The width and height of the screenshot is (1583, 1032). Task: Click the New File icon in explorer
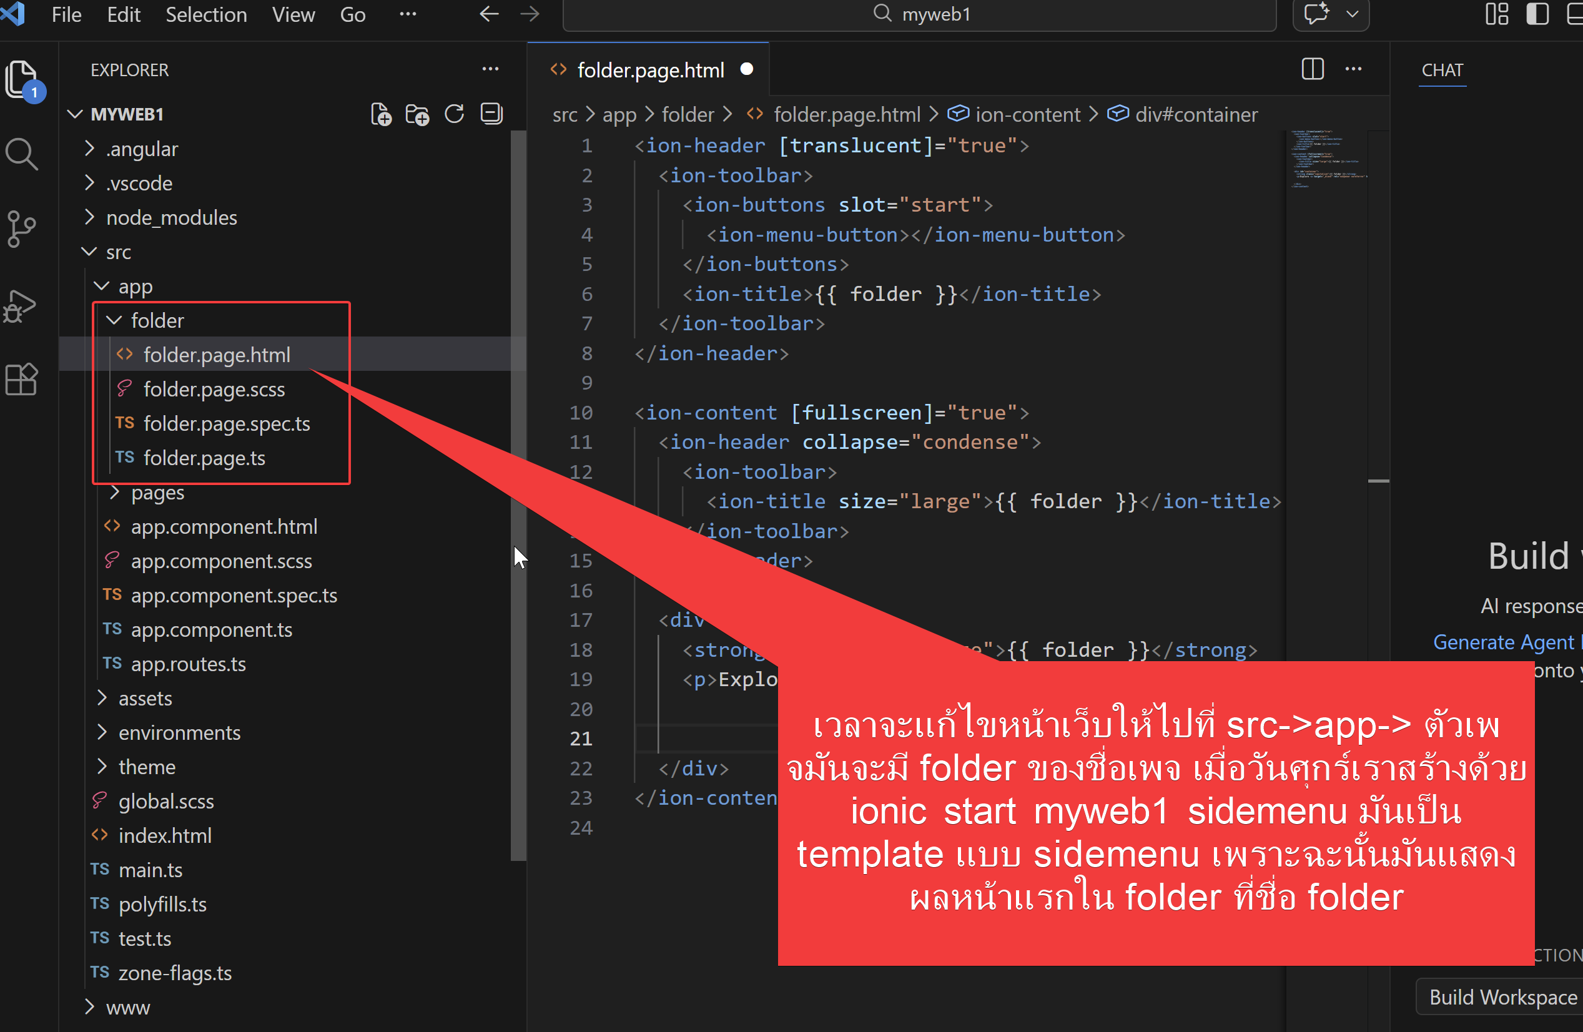381,114
